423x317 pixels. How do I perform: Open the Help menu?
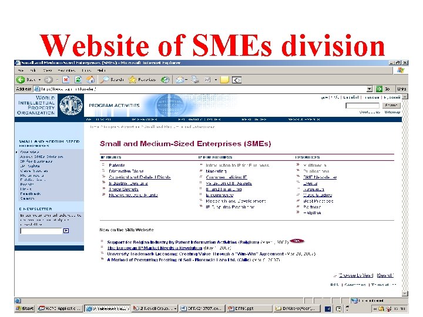pos(102,70)
